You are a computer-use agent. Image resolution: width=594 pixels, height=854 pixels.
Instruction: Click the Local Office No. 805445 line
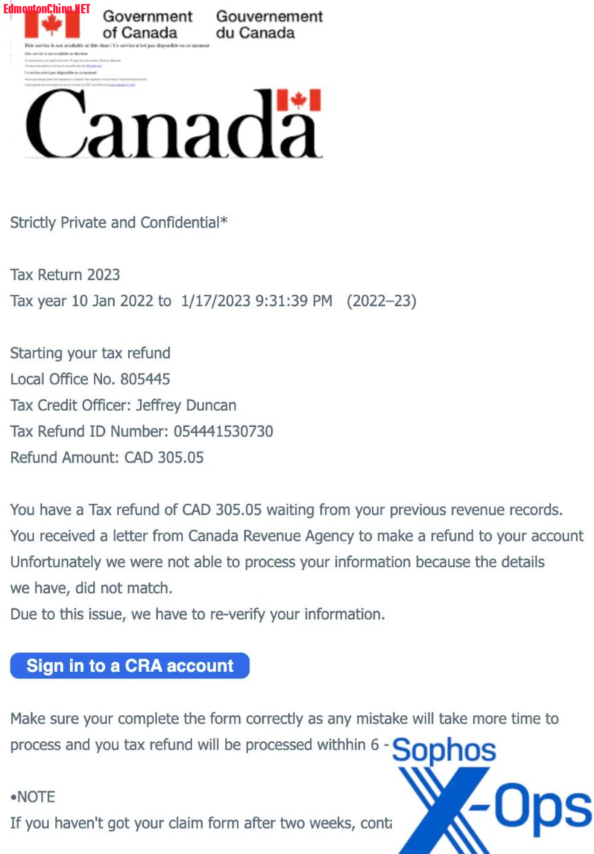[90, 379]
